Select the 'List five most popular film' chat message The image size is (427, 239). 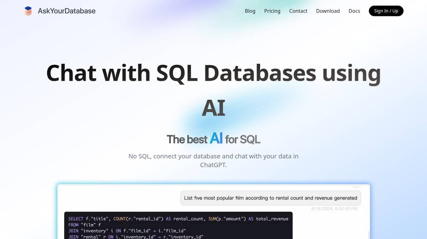pyautogui.click(x=271, y=198)
